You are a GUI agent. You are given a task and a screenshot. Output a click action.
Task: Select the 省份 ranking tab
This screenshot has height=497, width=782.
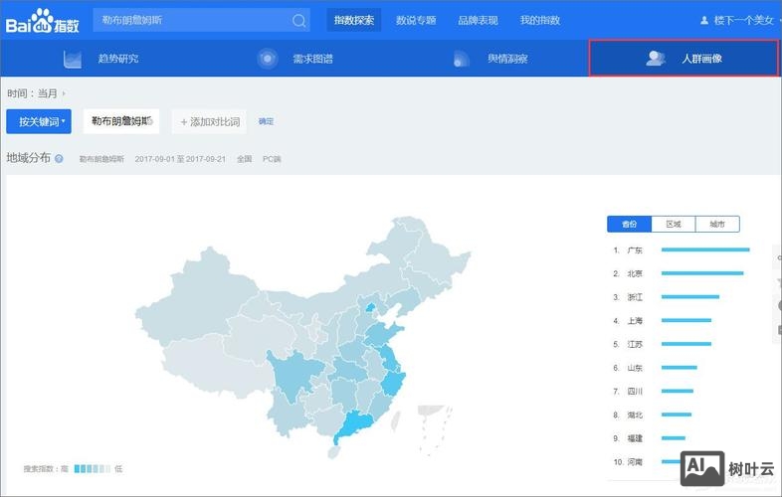tap(630, 224)
